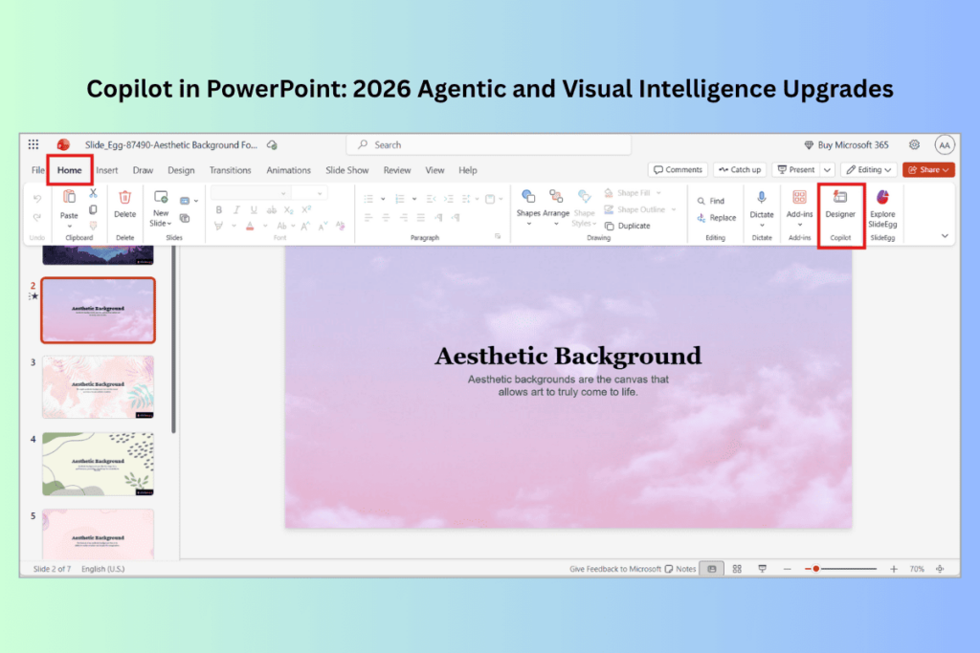
Task: Collapse the ribbon with chevron
Action: [x=945, y=236]
